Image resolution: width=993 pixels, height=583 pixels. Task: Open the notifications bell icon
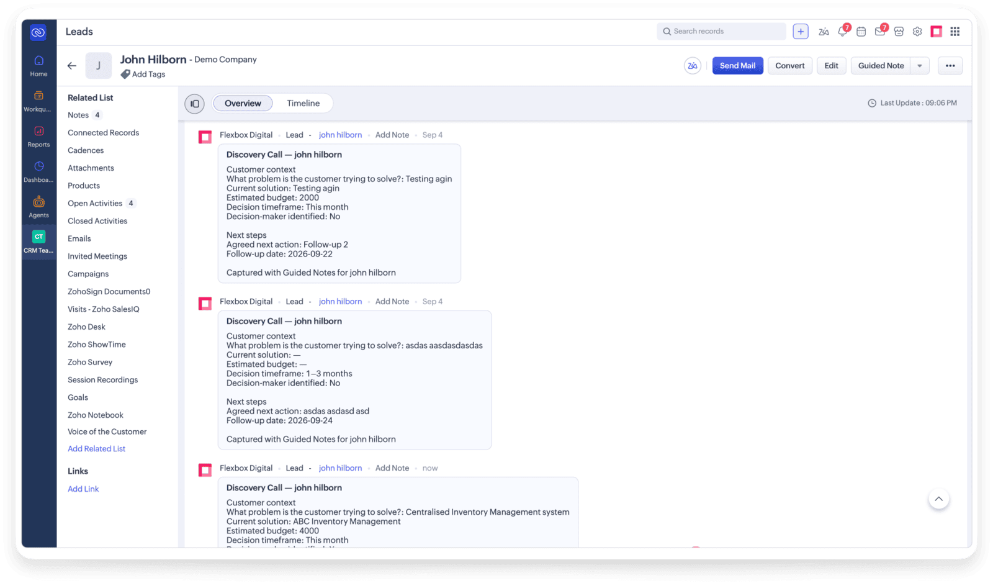pos(843,31)
